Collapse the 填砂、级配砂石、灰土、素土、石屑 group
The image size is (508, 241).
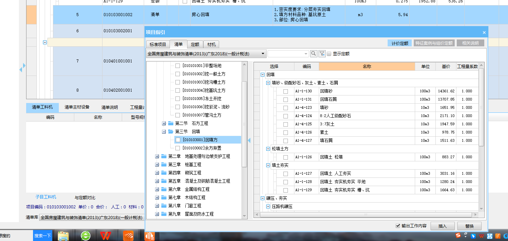(x=268, y=83)
